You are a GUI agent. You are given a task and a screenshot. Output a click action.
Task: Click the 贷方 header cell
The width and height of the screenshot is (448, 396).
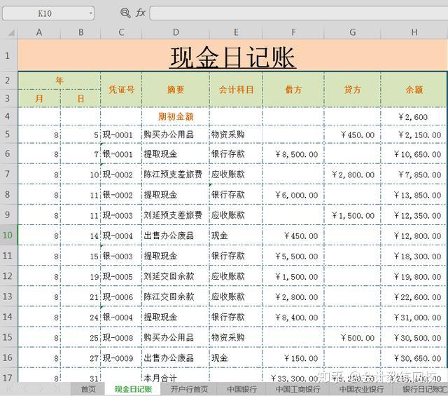353,90
